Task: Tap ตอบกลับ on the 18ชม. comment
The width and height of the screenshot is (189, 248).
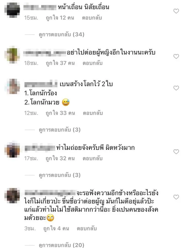Action: pos(92,63)
